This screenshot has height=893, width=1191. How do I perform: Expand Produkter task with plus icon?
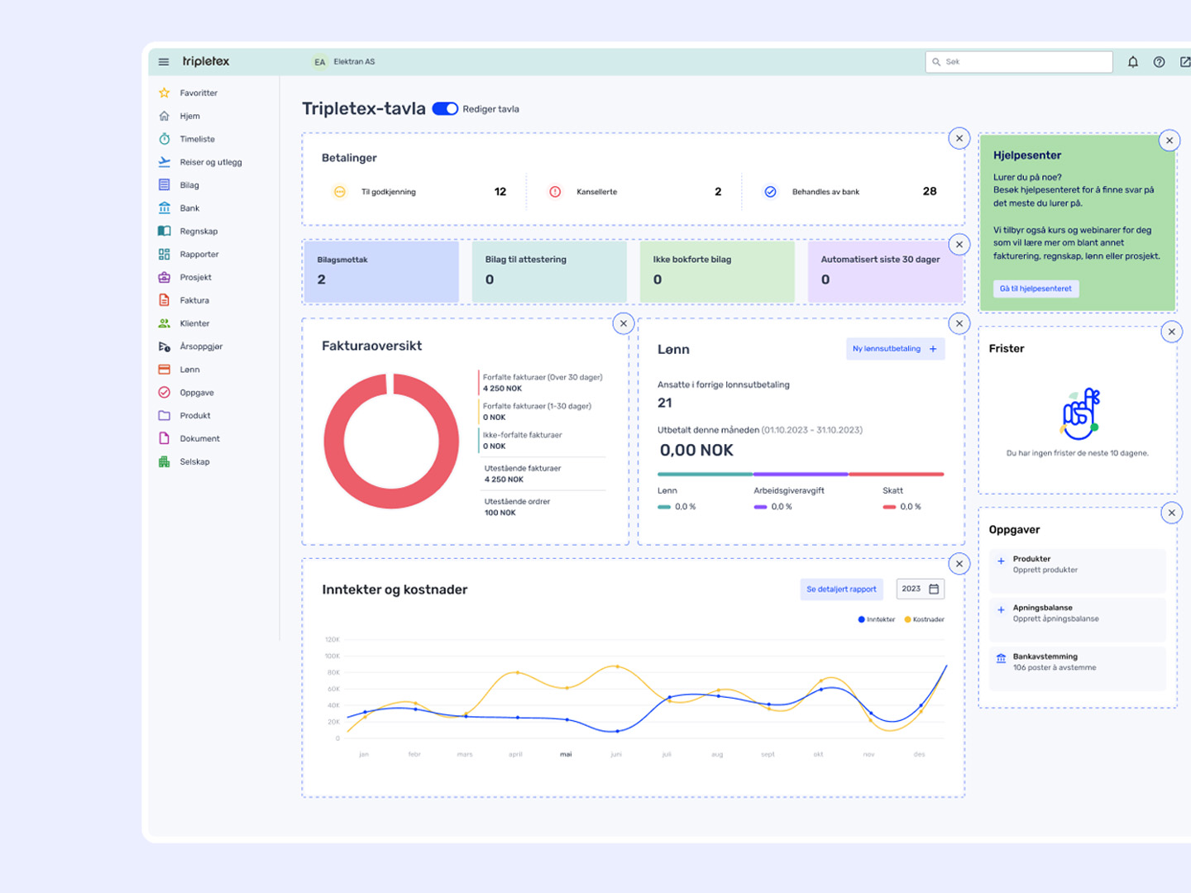[1001, 561]
